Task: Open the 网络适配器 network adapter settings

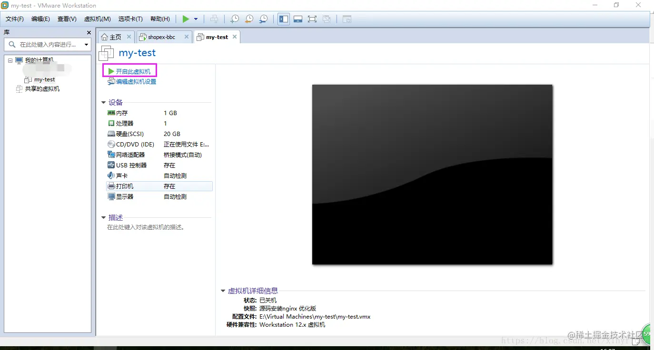Action: point(129,154)
